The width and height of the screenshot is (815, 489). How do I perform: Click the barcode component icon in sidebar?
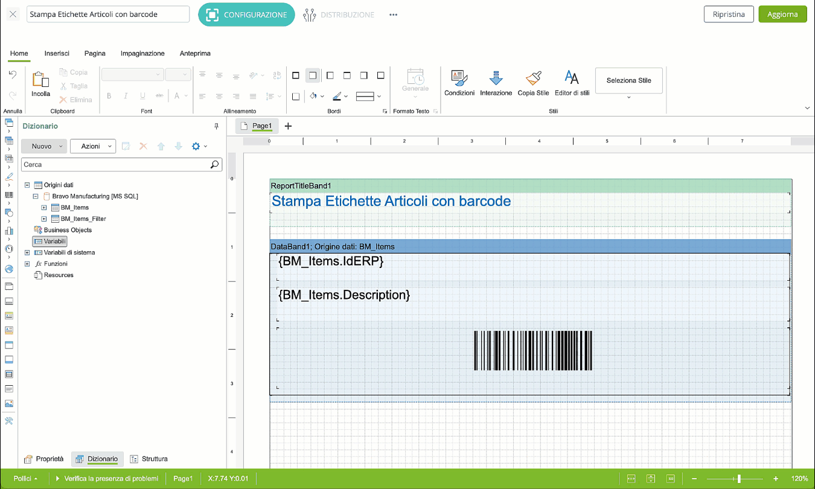coord(8,195)
